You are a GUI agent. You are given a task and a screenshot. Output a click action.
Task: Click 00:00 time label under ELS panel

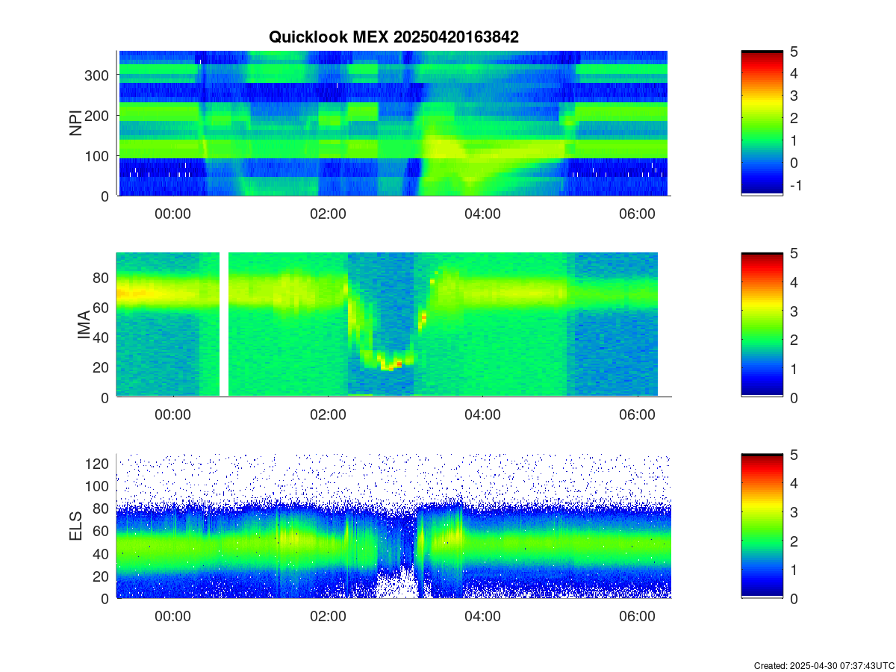pos(173,616)
